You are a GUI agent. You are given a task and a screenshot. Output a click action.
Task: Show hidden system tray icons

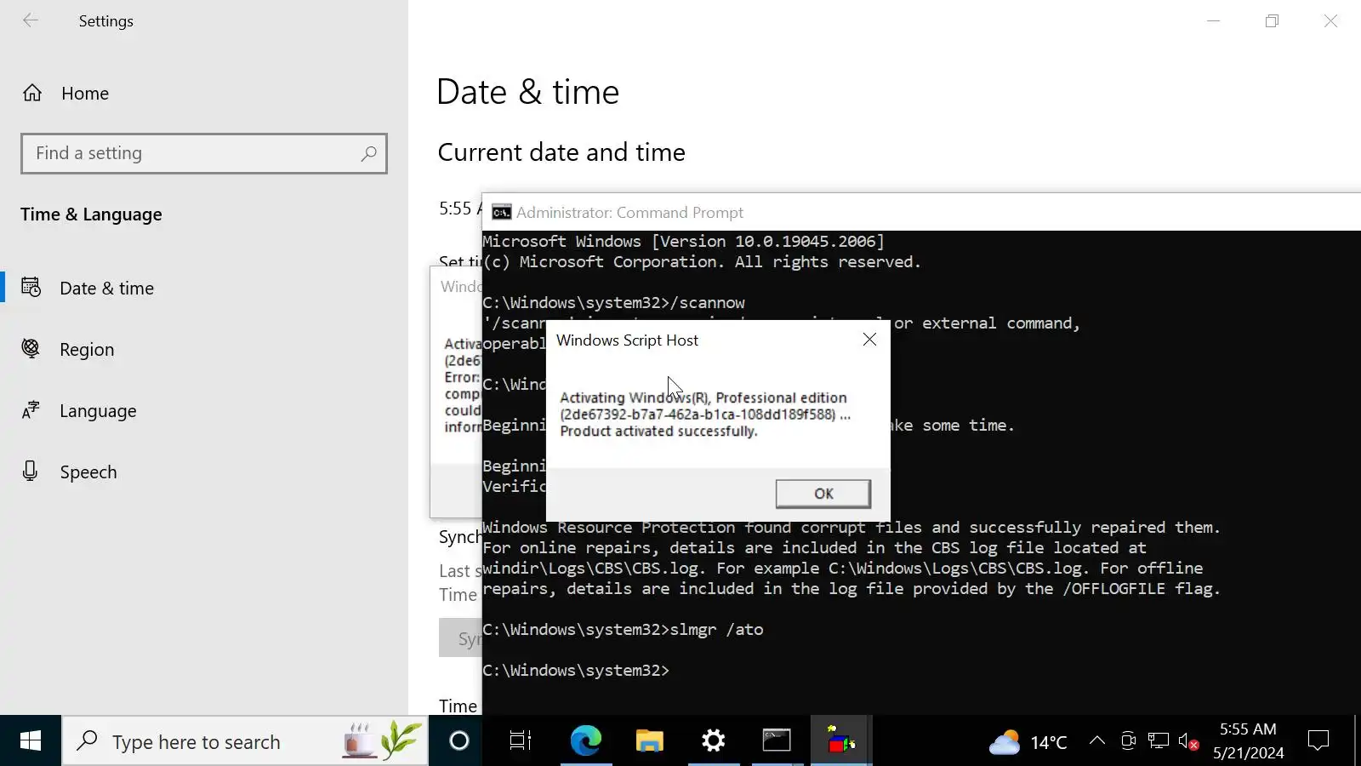coord(1097,741)
